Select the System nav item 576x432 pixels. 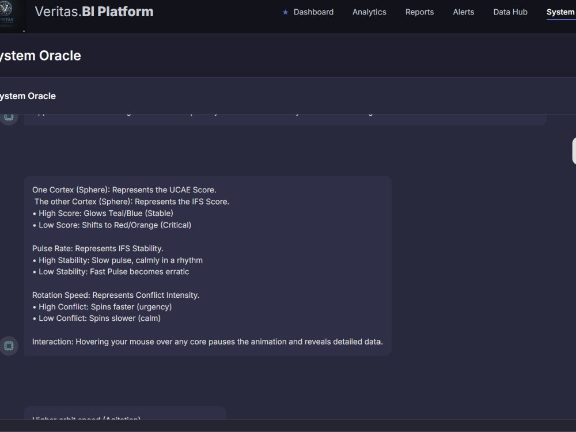click(560, 12)
